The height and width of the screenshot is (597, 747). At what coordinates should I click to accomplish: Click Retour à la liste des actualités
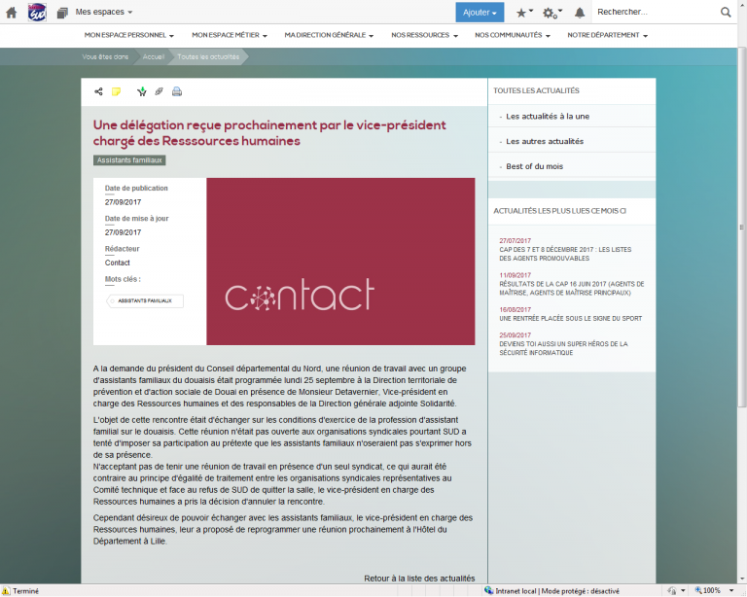point(419,579)
